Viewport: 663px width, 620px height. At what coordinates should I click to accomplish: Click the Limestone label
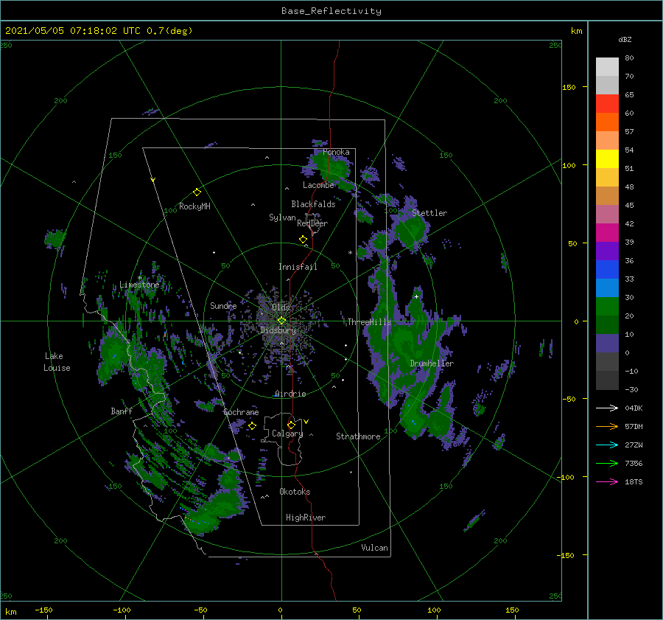tap(139, 285)
